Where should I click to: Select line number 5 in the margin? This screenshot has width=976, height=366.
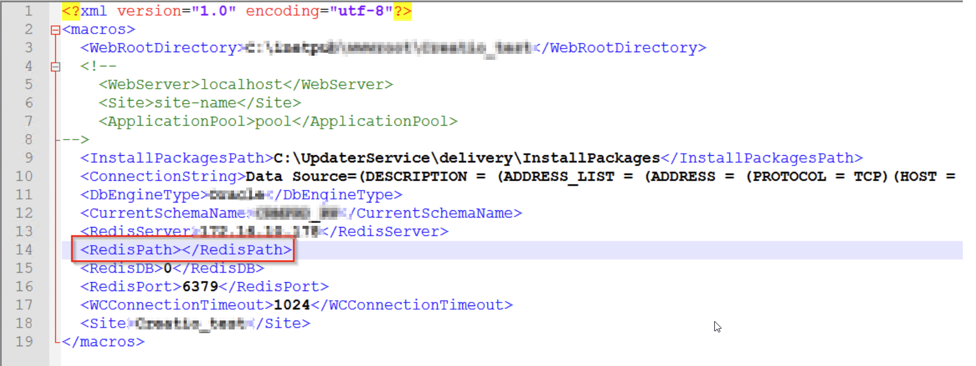[x=28, y=84]
